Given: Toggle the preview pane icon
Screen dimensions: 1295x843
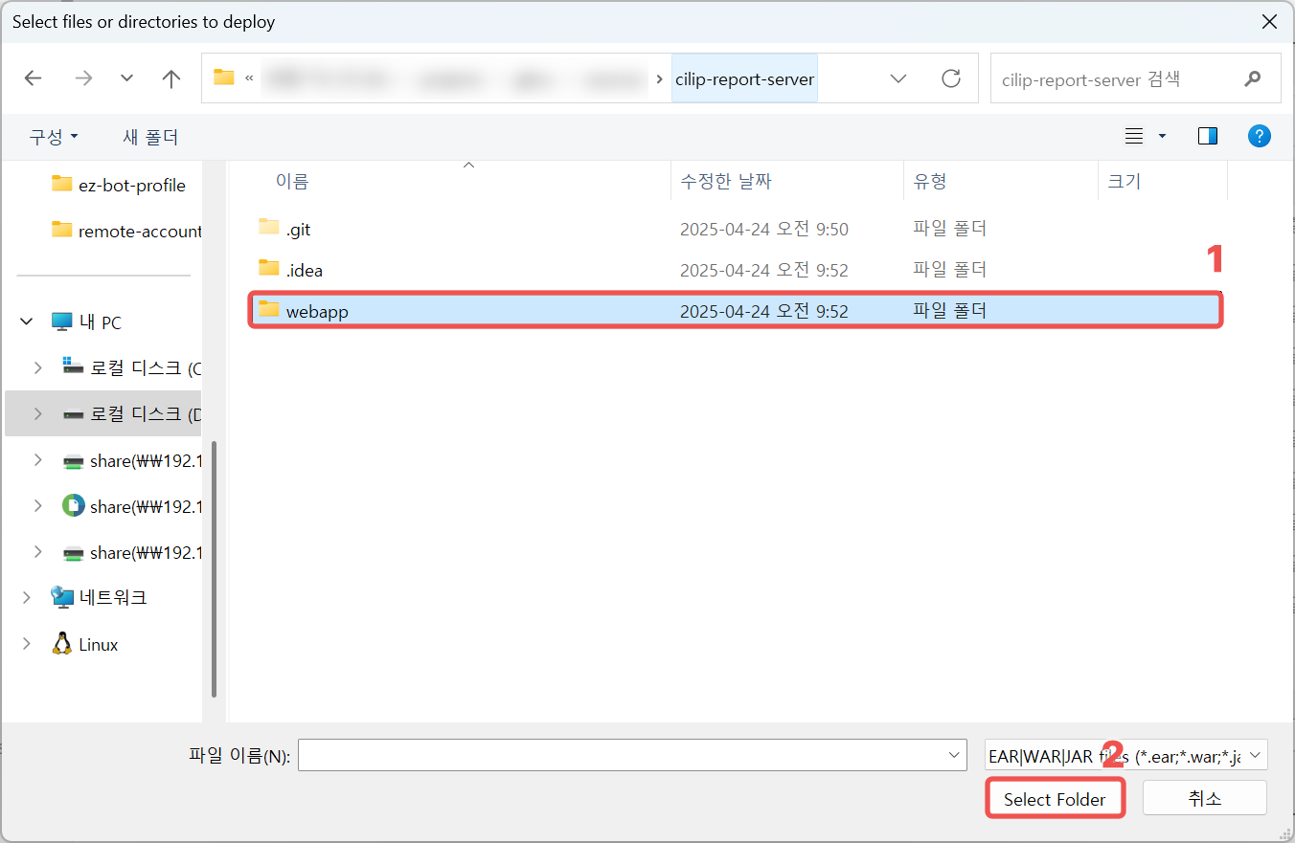Looking at the screenshot, I should pos(1208,136).
